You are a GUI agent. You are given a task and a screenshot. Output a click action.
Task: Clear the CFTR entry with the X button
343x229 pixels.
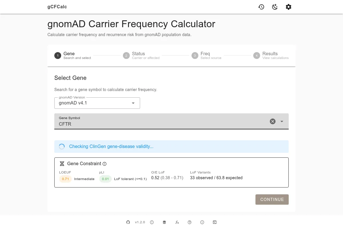(x=272, y=121)
